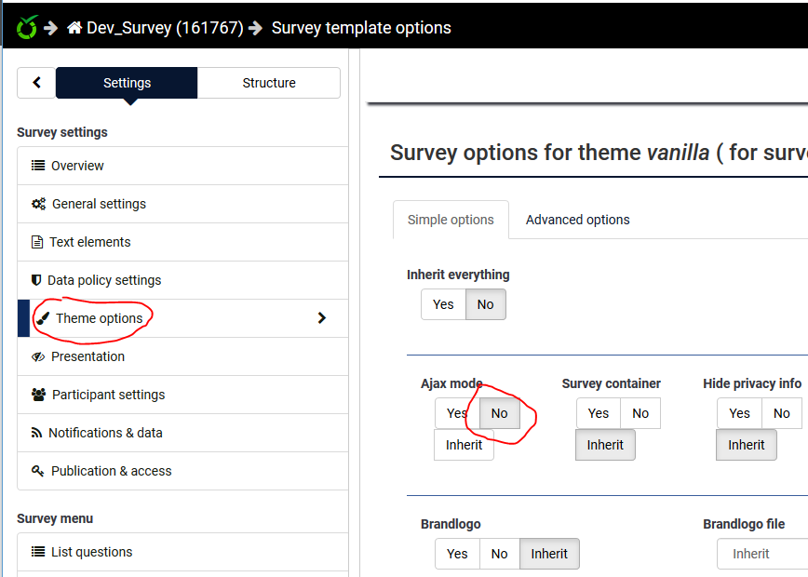The height and width of the screenshot is (577, 808).
Task: Switch to the Structure tab
Action: point(269,83)
